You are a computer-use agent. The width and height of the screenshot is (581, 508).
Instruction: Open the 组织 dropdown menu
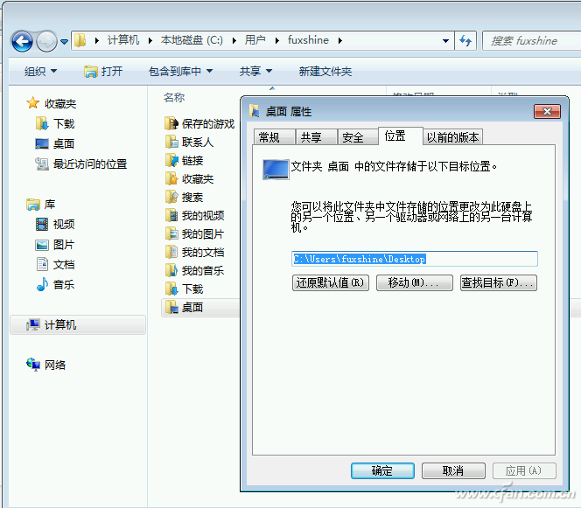(41, 71)
